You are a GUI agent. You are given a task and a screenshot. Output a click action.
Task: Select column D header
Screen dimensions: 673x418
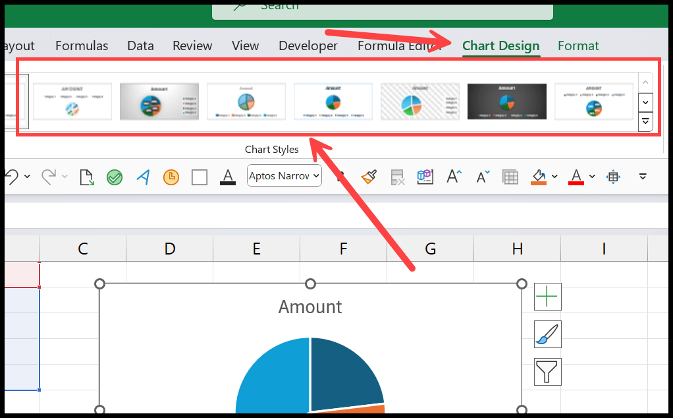coord(169,249)
